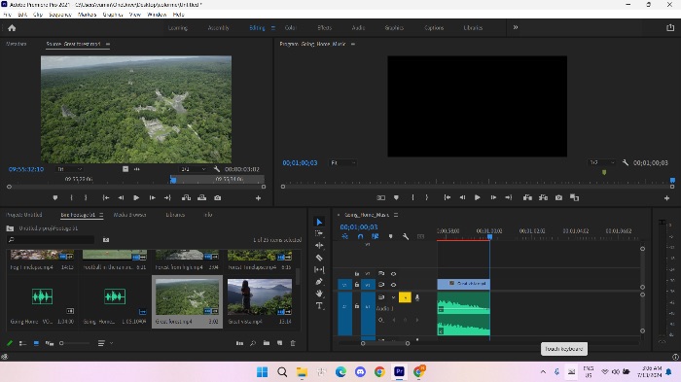Click Overwrite button in Source monitor
The image size is (681, 382).
click(x=202, y=197)
